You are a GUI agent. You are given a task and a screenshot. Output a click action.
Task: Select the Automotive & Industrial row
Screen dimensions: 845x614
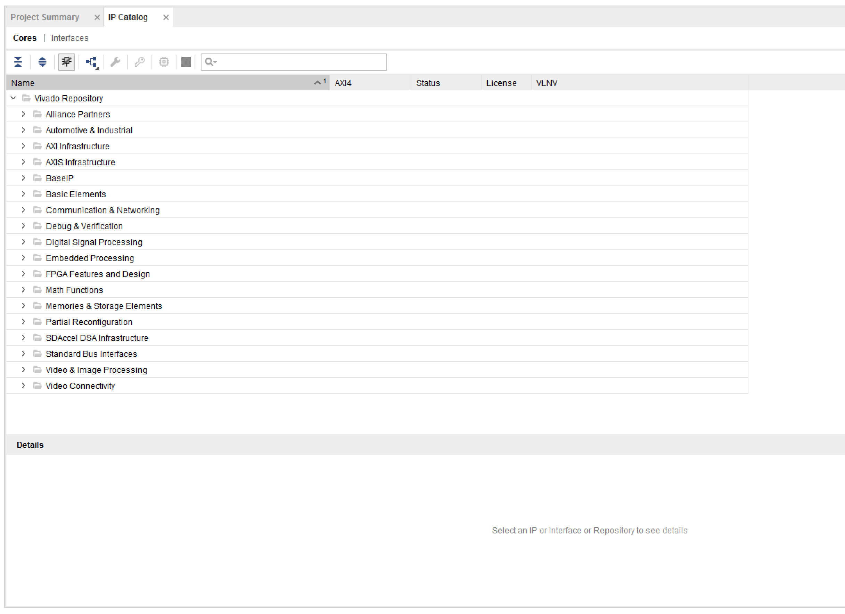(377, 130)
